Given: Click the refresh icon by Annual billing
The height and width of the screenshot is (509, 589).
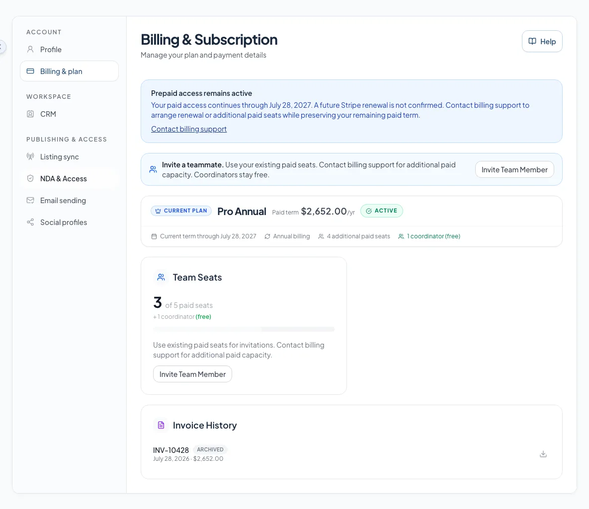Looking at the screenshot, I should 267,236.
